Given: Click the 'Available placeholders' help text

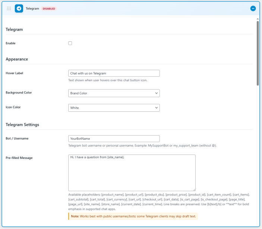Looking at the screenshot, I should coord(159,202).
